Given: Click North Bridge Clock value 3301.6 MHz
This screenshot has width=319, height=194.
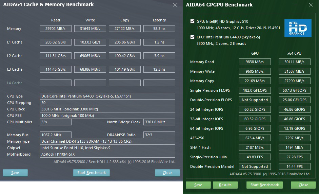Looking at the screenshot, I should tap(159, 122).
